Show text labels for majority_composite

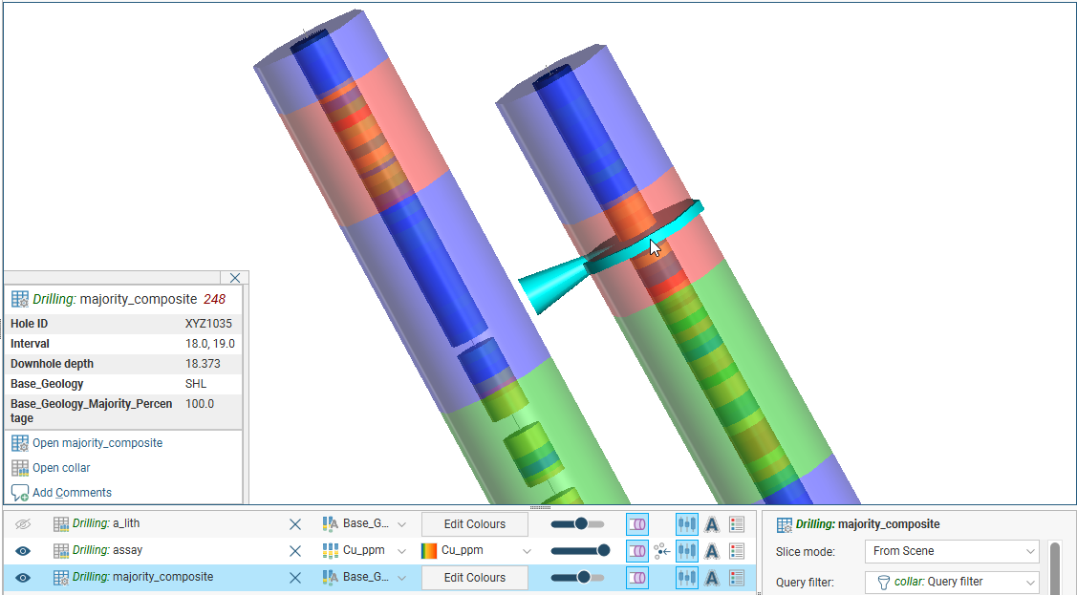click(x=712, y=578)
